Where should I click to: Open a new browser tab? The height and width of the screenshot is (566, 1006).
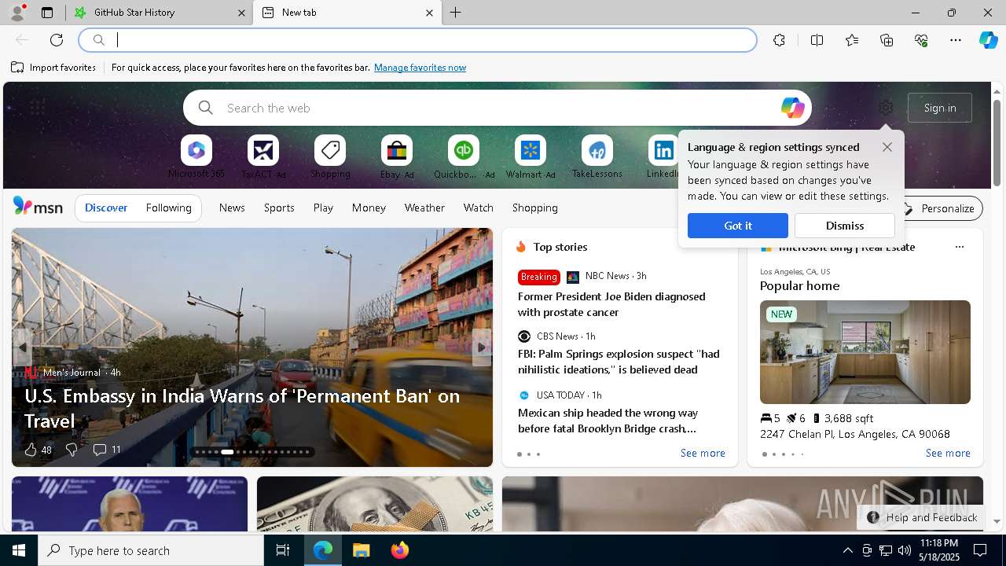click(x=456, y=13)
